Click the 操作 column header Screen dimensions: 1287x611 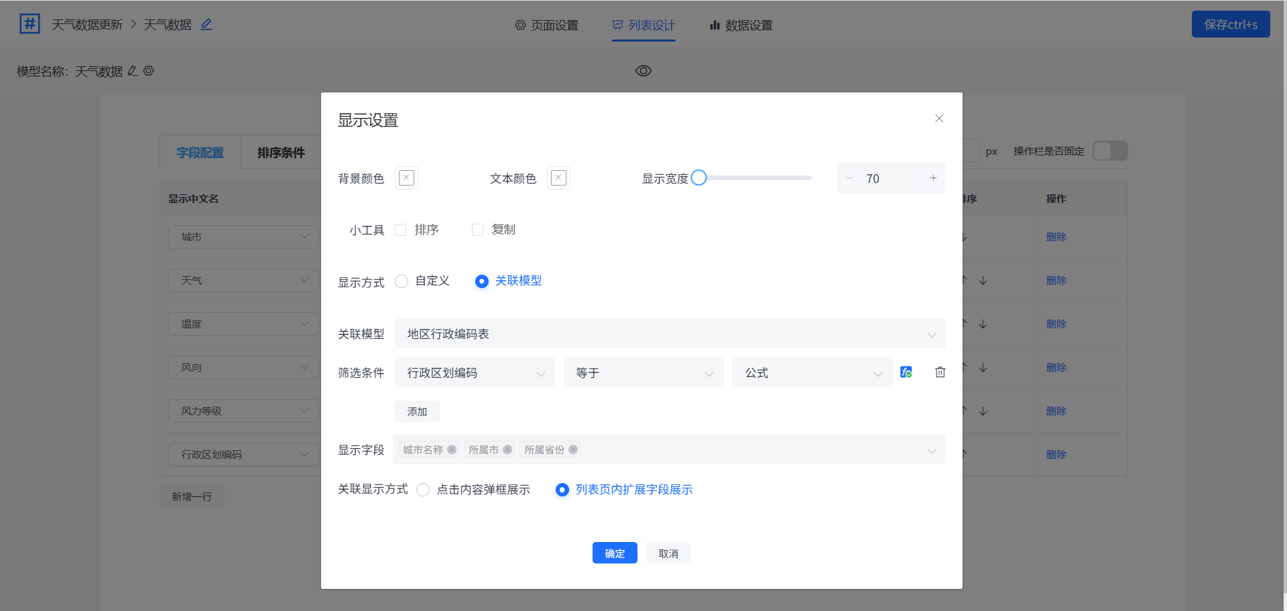1056,198
